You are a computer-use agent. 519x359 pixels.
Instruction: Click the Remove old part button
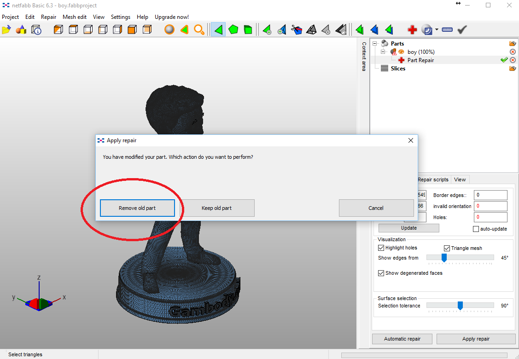click(x=137, y=208)
